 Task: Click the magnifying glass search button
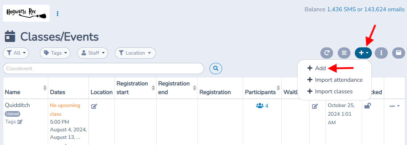pyautogui.click(x=216, y=68)
